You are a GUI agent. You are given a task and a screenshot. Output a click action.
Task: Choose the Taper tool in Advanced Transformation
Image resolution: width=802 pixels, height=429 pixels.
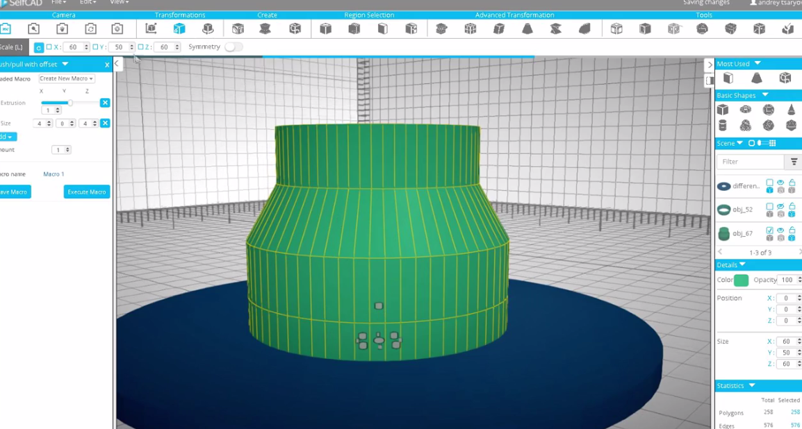pos(527,28)
